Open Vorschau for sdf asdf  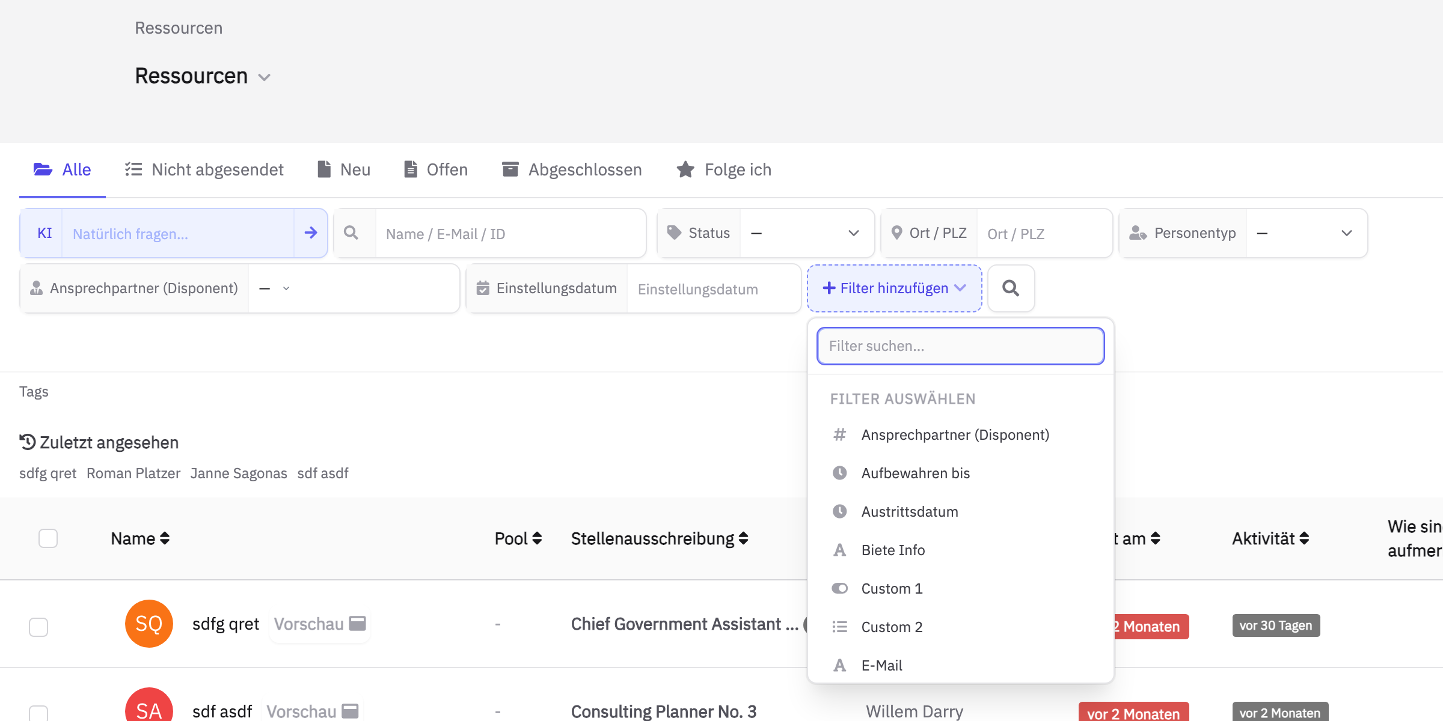[x=313, y=711]
